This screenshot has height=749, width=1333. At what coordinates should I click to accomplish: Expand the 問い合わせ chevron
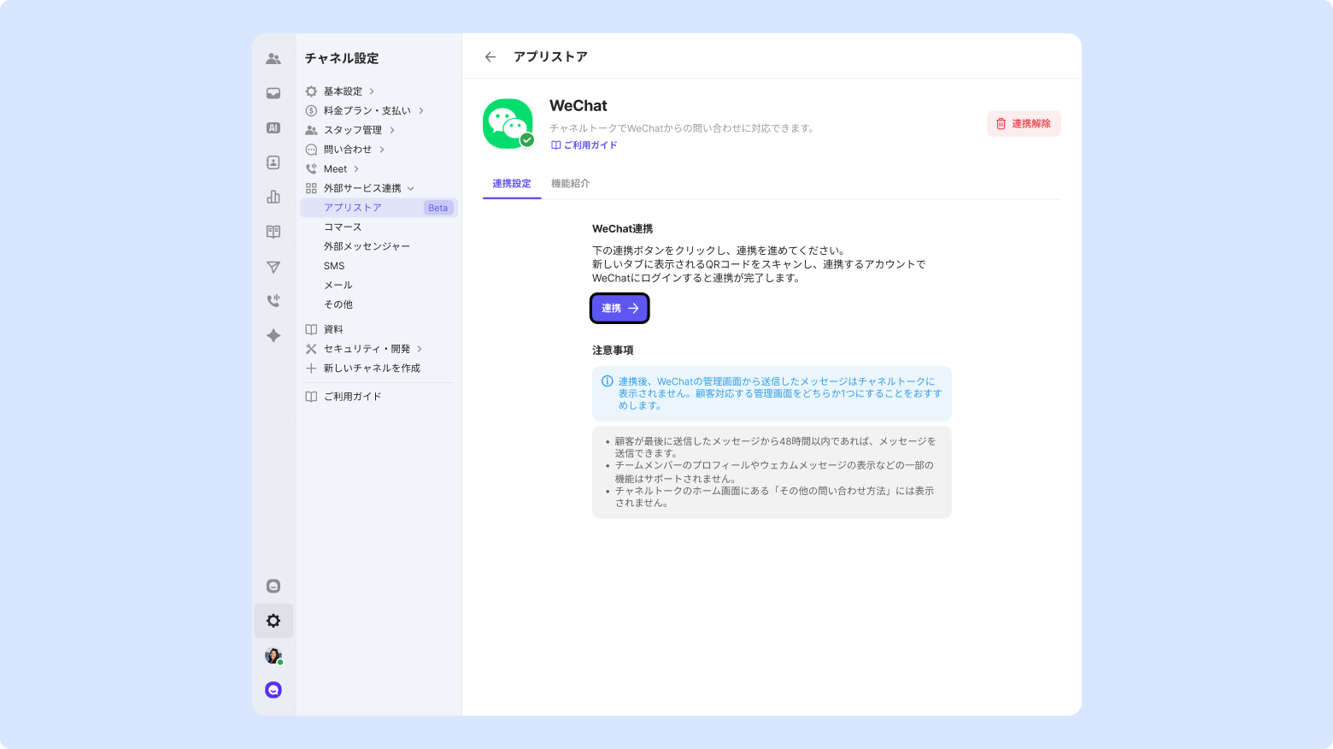pos(382,150)
